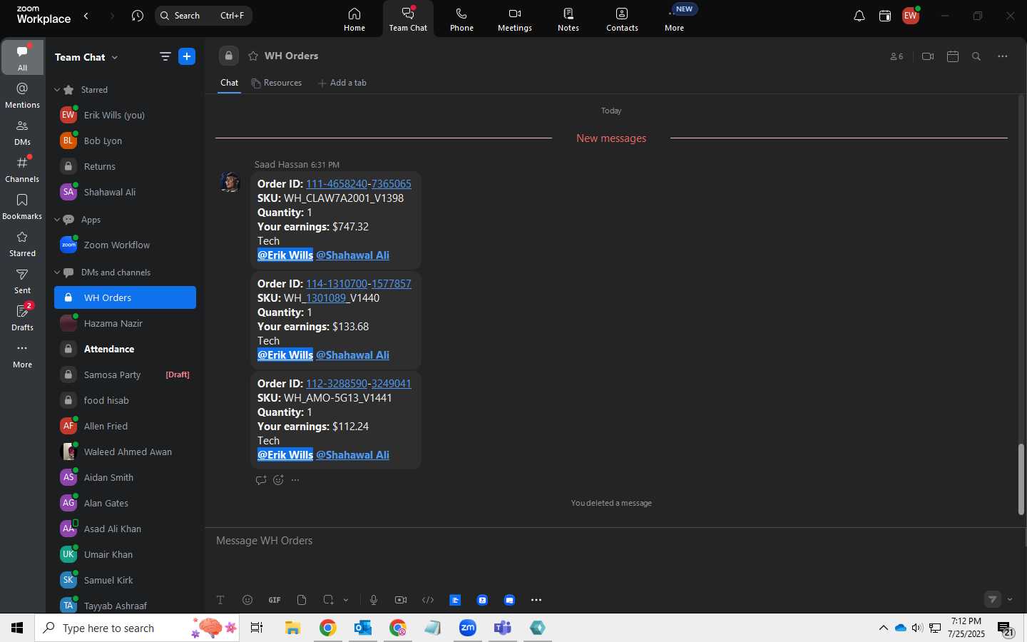Screen dimensions: 1027x642
Task: Open the Waleed Ahmed Awan chat
Action: [125, 452]
